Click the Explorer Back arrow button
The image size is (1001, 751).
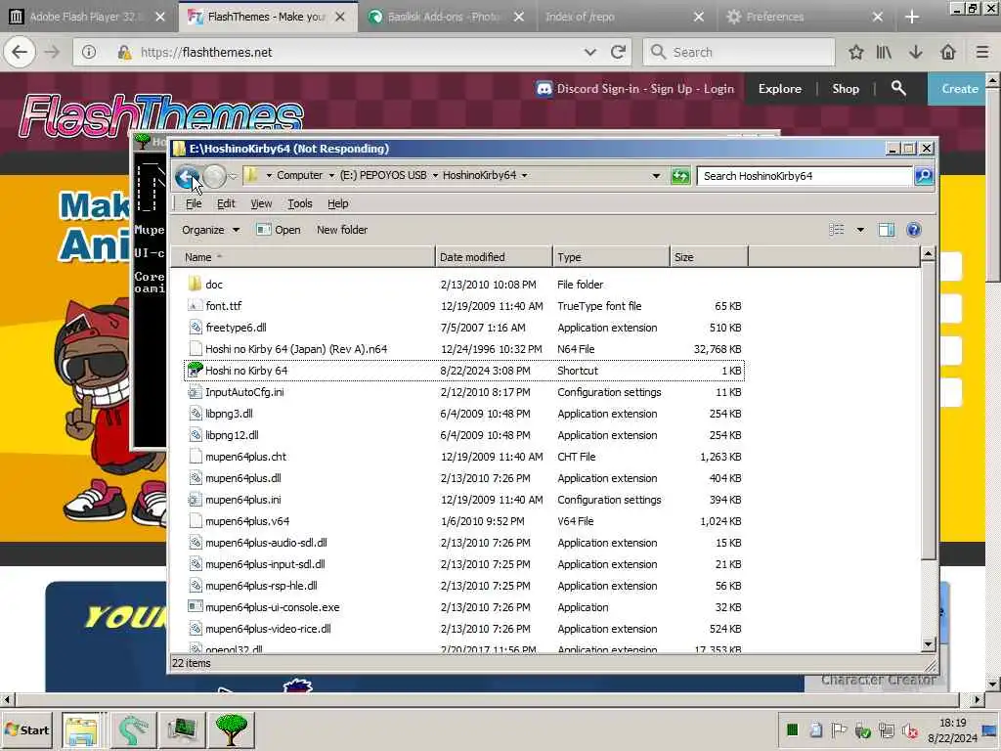(187, 176)
